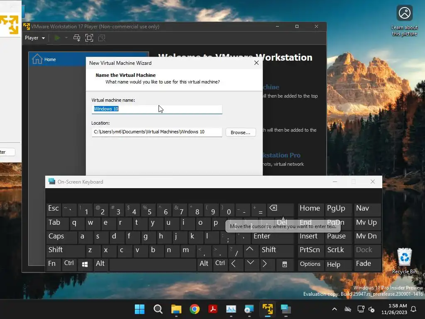Click VMware Player taskbar icon
Image resolution: width=425 pixels, height=319 pixels.
(x=268, y=309)
